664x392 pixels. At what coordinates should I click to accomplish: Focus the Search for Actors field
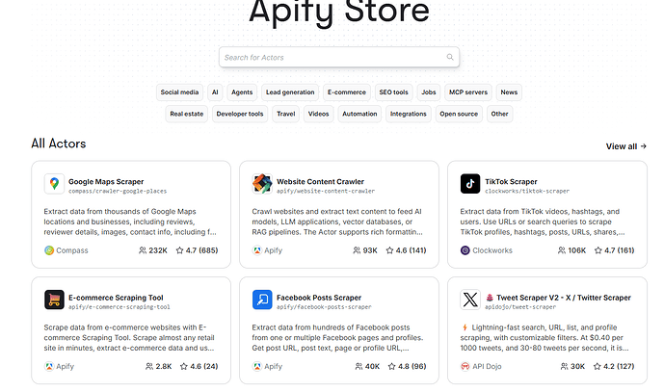(332, 58)
